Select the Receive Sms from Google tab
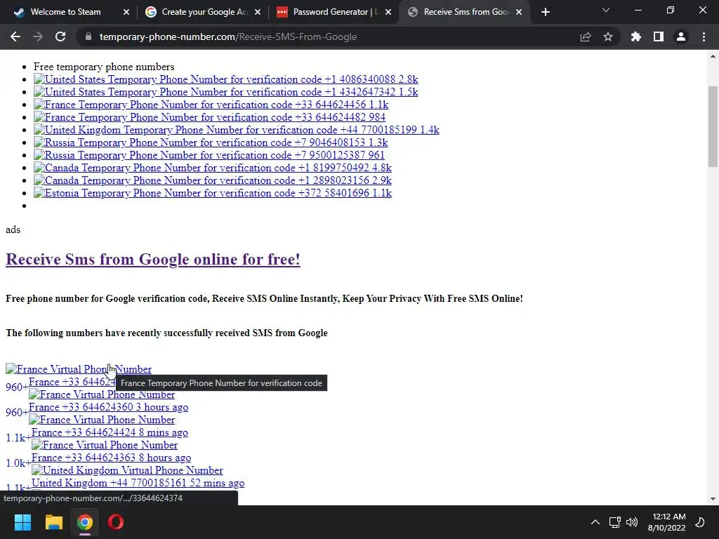Image resolution: width=719 pixels, height=539 pixels. [x=463, y=12]
